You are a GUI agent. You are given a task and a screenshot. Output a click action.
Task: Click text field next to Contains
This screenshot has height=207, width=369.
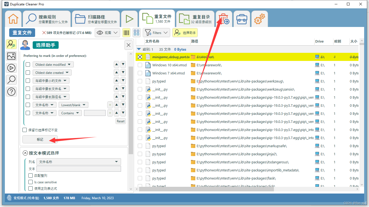pos(95,113)
